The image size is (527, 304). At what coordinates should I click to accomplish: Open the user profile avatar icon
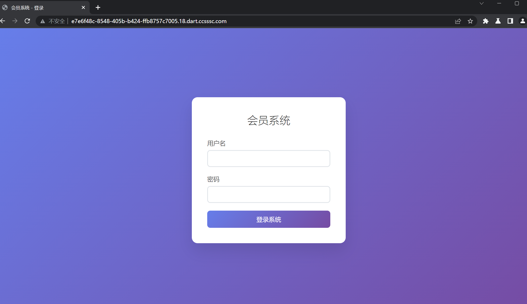tap(522, 21)
